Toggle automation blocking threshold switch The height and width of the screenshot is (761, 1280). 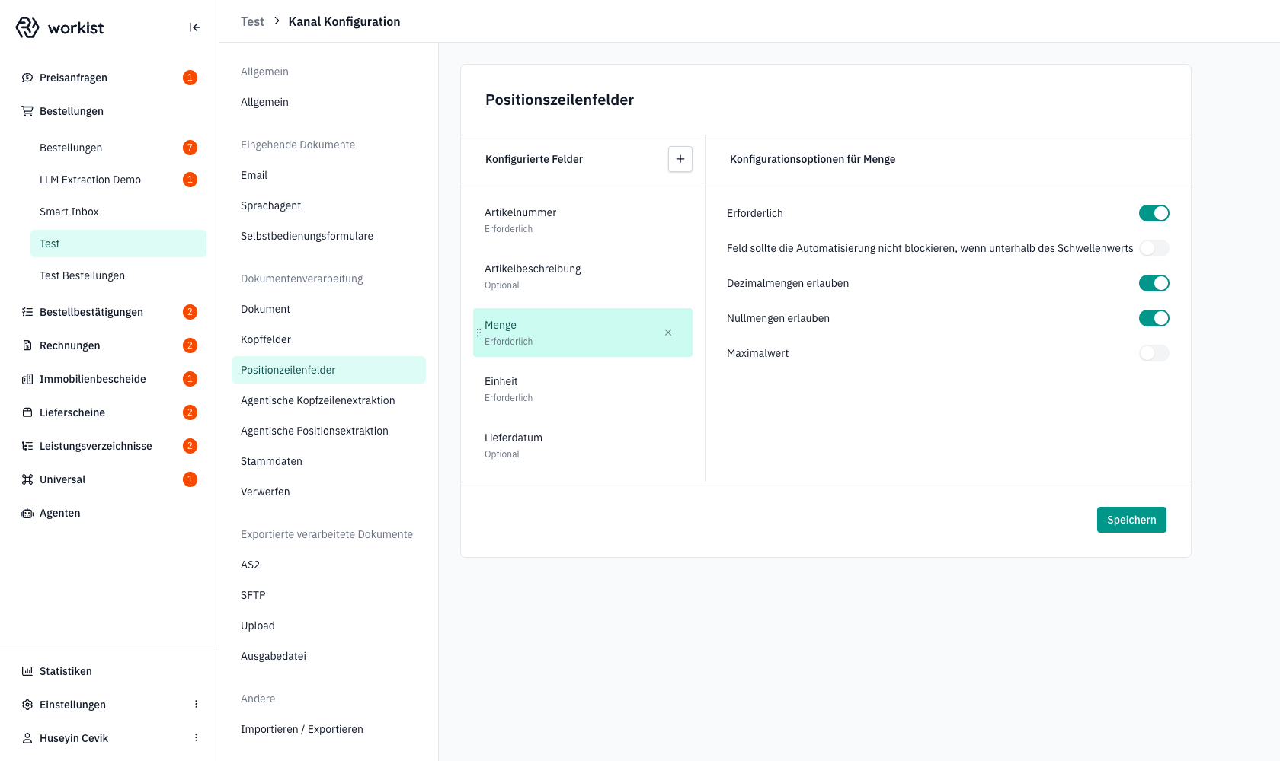(1154, 248)
